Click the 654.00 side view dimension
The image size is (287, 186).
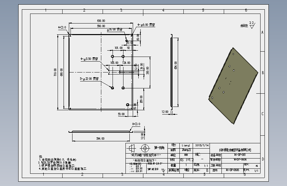point(176,65)
